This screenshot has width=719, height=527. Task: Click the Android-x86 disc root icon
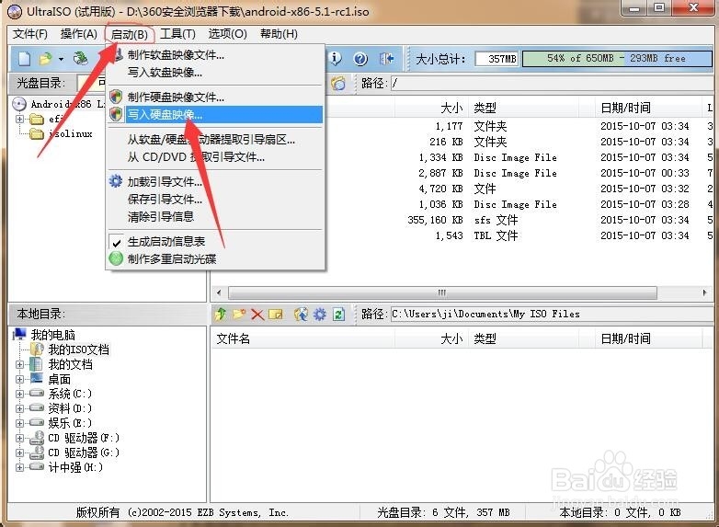pyautogui.click(x=18, y=105)
